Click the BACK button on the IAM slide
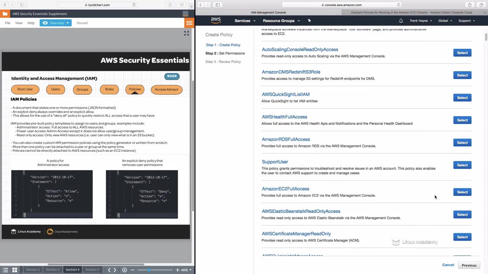488x274 pixels. tap(172, 76)
